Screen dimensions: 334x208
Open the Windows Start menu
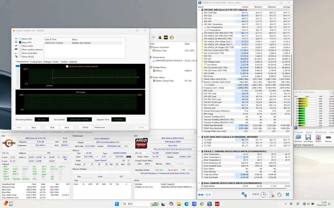pyautogui.click(x=117, y=204)
